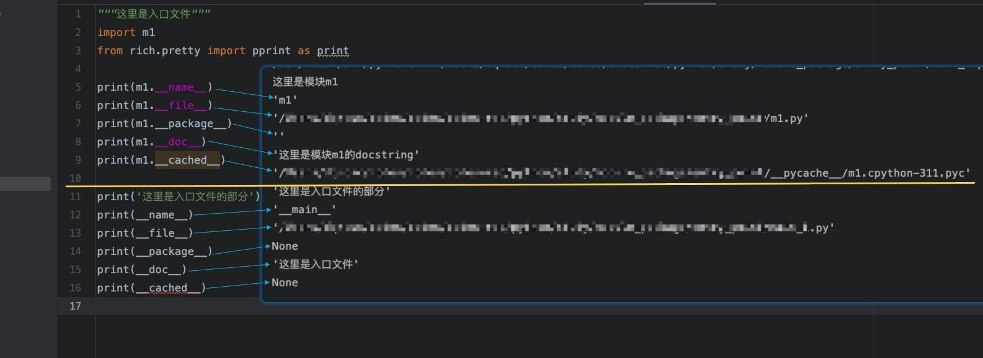Screen dimensions: 983x358
Task: Click the '__main__' output value
Action: (x=304, y=210)
